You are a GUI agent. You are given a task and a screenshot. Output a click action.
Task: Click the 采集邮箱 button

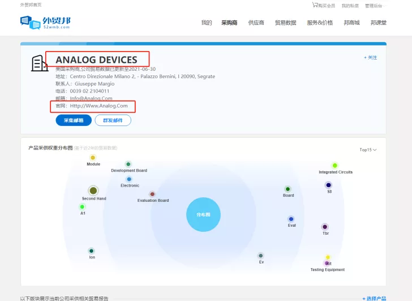pyautogui.click(x=74, y=120)
